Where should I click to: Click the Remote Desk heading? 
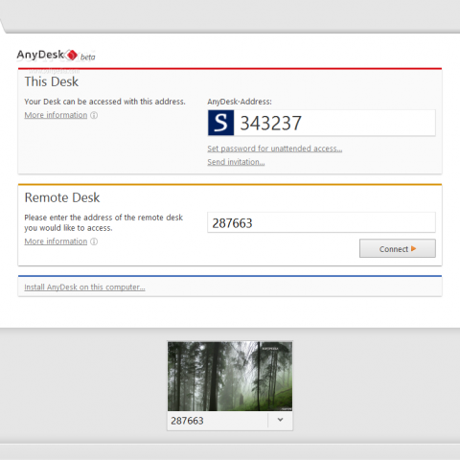pos(62,197)
